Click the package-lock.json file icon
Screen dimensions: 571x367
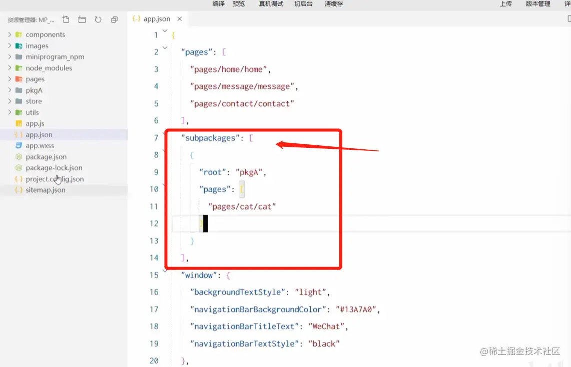pos(19,167)
